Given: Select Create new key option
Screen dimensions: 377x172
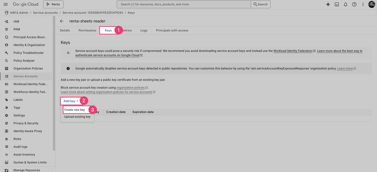Looking at the screenshot, I should 74,110.
